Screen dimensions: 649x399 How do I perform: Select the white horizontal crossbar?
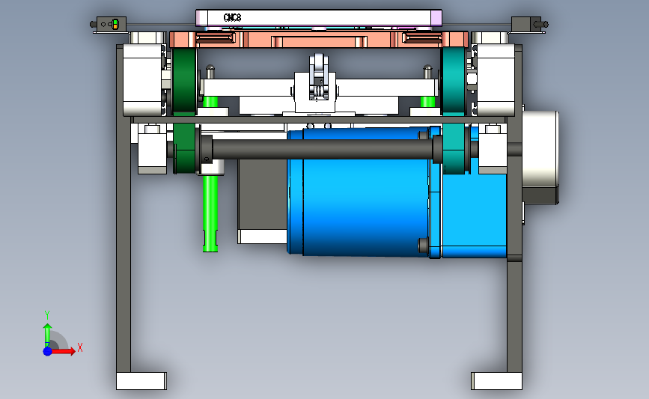coord(319,88)
